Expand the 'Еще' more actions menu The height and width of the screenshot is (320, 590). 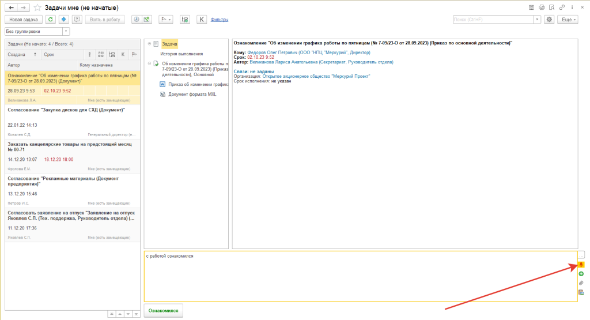click(x=568, y=19)
